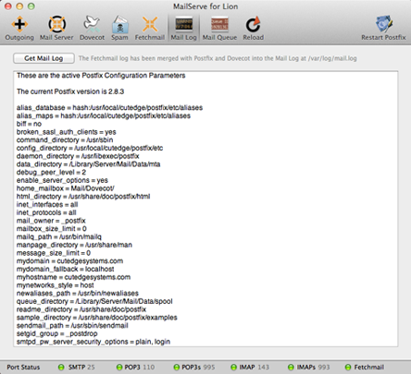
Task: Select the Mail Log toolbar item
Action: click(x=183, y=28)
